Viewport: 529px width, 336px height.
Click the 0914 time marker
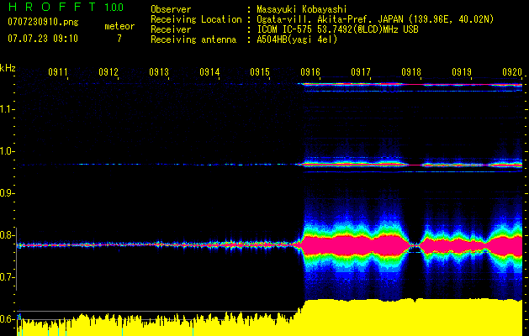209,72
